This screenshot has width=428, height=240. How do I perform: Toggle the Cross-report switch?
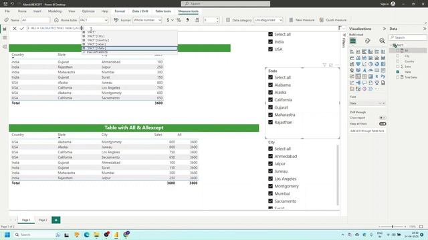(383, 118)
